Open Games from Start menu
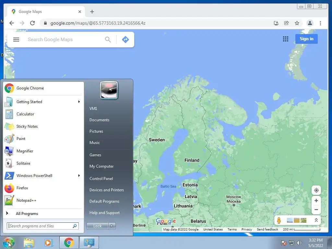Viewport: 332px width, 249px height. pos(95,155)
